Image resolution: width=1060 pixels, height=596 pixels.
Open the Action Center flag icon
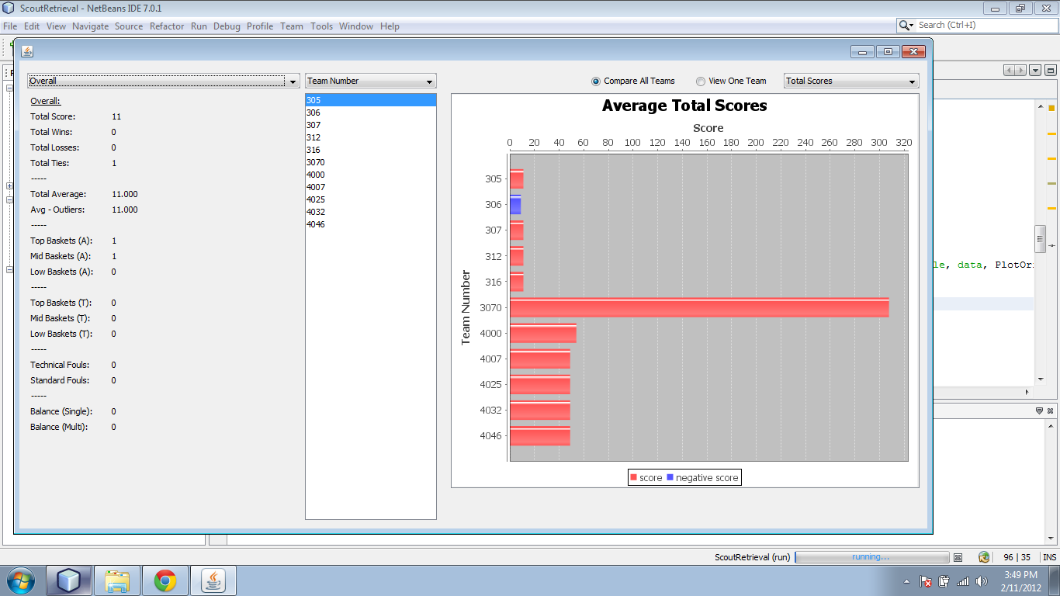(926, 581)
